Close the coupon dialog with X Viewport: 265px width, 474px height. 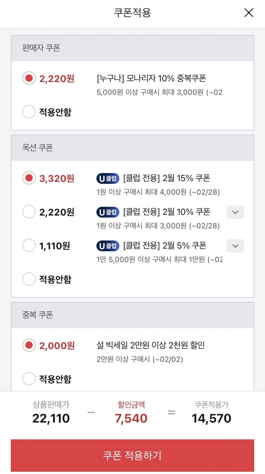249,13
